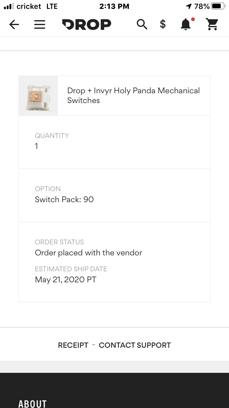Open notifications bell icon
This screenshot has width=229, height=408.
pyautogui.click(x=186, y=24)
